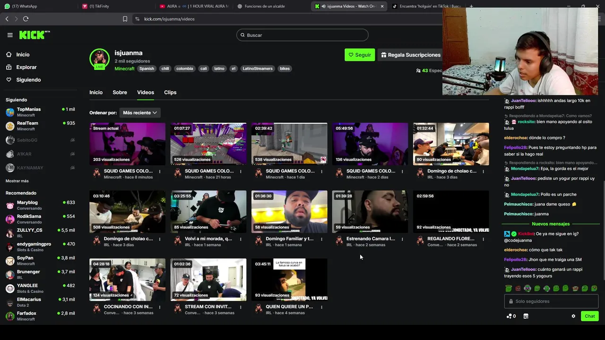The height and width of the screenshot is (340, 605).
Task: Open TopManias channel in Siguiendo list
Action: (x=40, y=112)
